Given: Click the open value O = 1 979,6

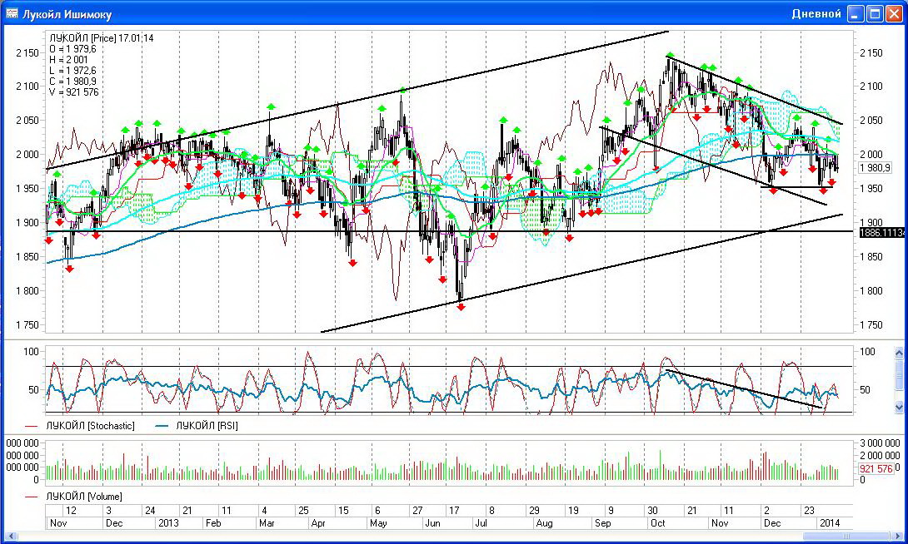Looking at the screenshot, I should (73, 49).
